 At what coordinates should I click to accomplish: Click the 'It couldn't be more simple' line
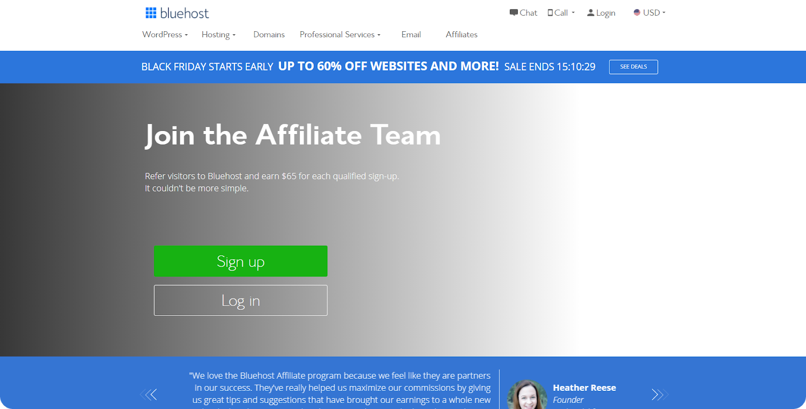197,188
